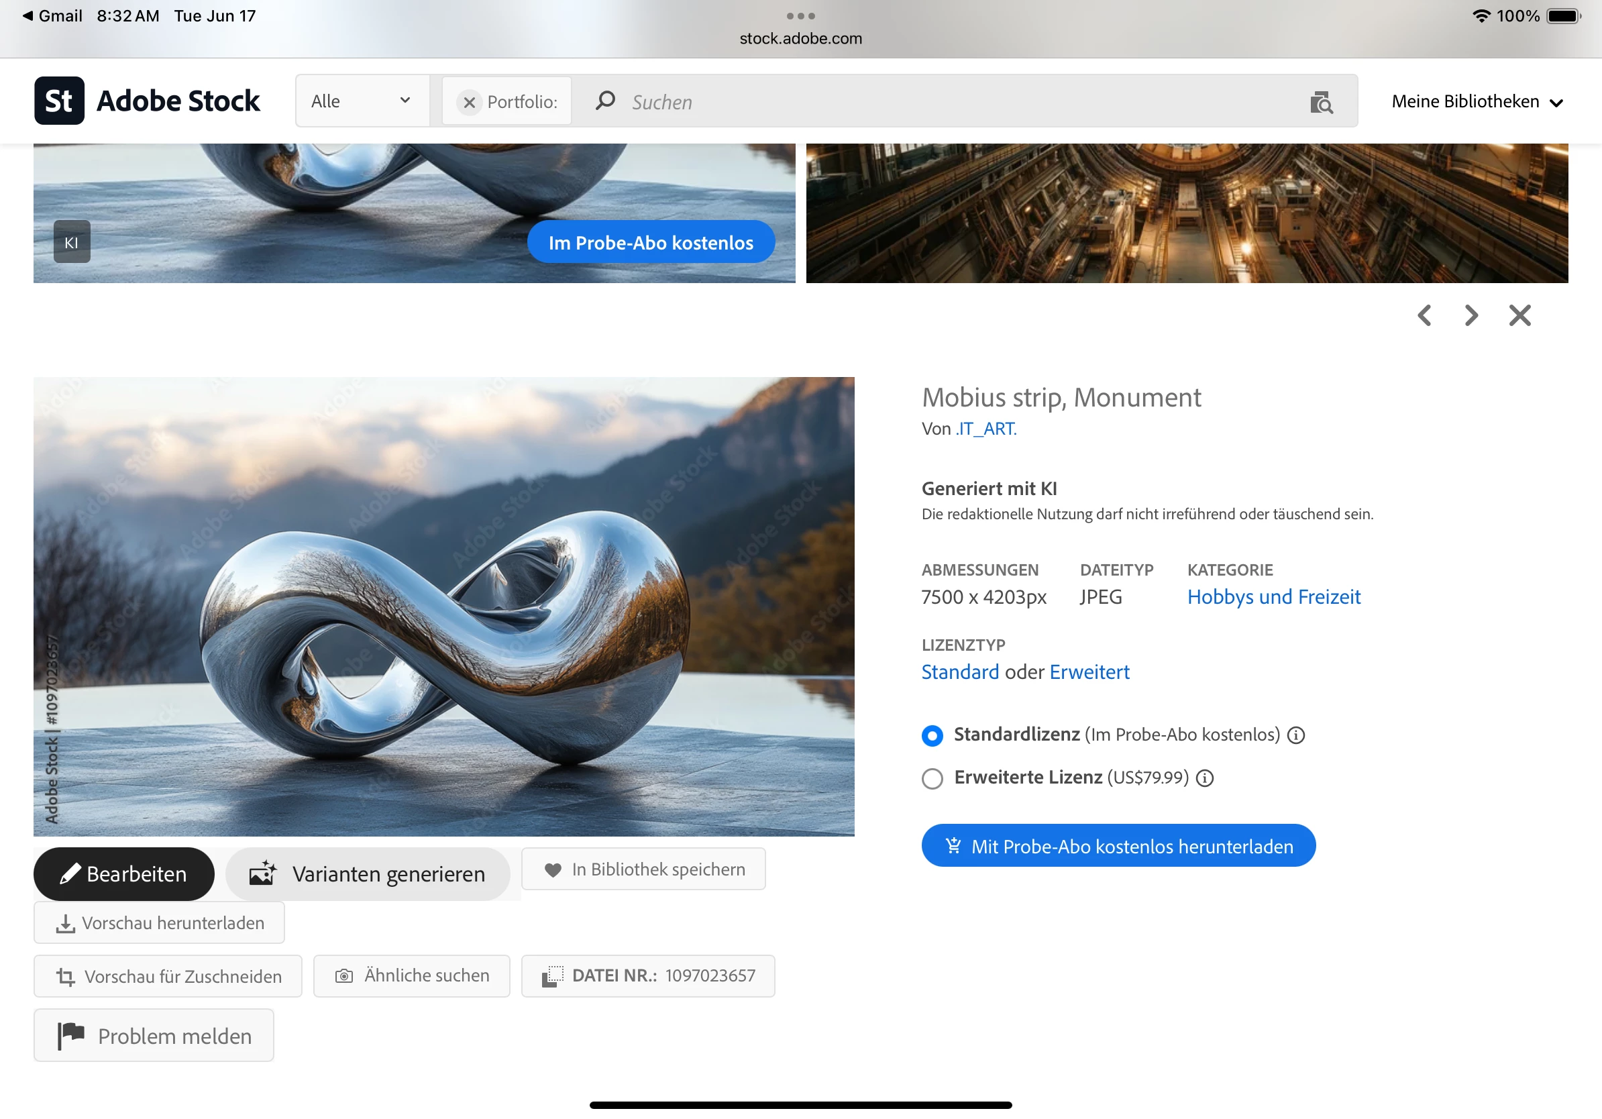Click the Adobe Stock St logo
Image resolution: width=1602 pixels, height=1119 pixels.
59,101
